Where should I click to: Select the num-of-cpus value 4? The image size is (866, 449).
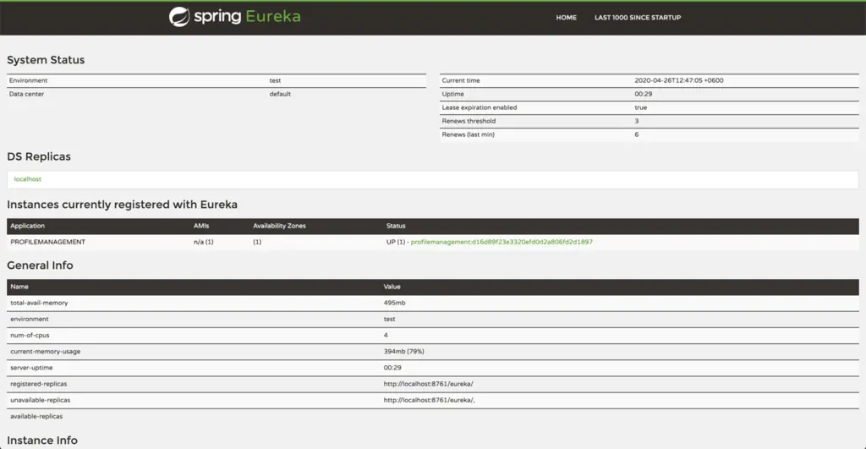(386, 335)
